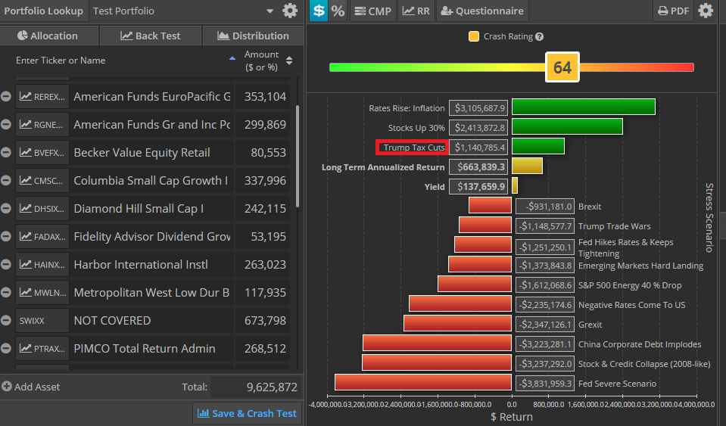Screen dimensions: 726x426
Task: Remove PIMCO Total Return Admin row
Action: [6, 349]
